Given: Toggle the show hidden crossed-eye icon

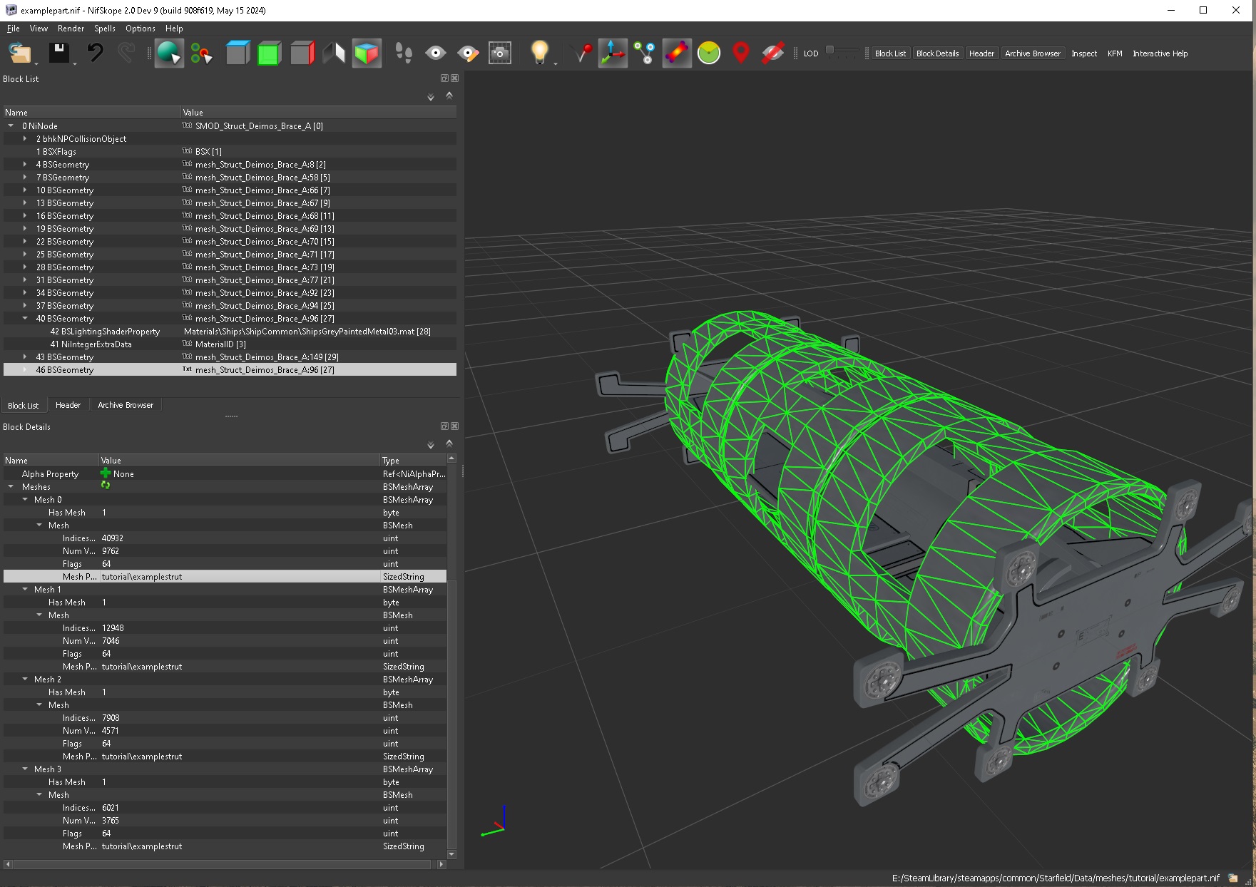Looking at the screenshot, I should [773, 53].
